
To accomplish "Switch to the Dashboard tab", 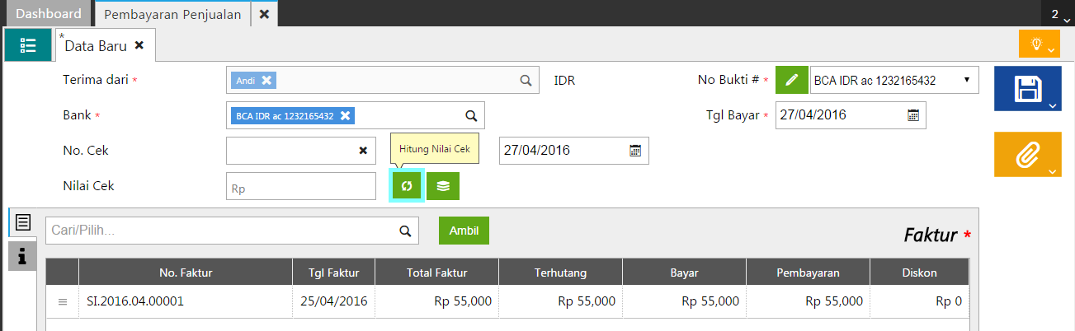I will 49,14.
